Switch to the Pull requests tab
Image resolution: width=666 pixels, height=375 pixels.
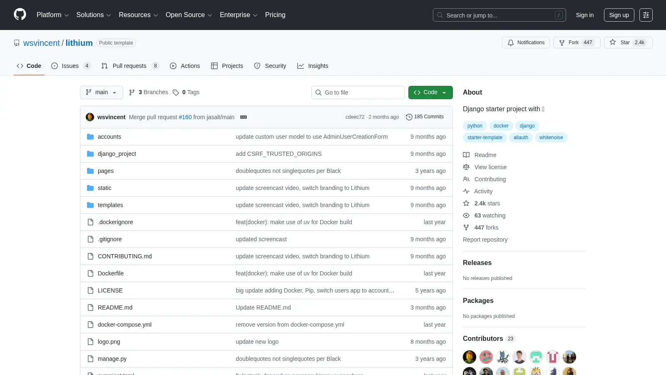tap(130, 66)
